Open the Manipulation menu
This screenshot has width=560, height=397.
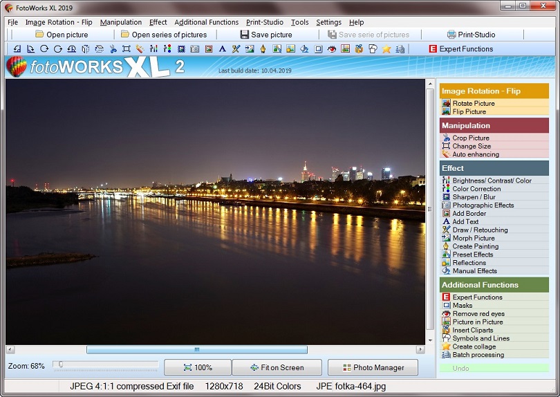120,22
